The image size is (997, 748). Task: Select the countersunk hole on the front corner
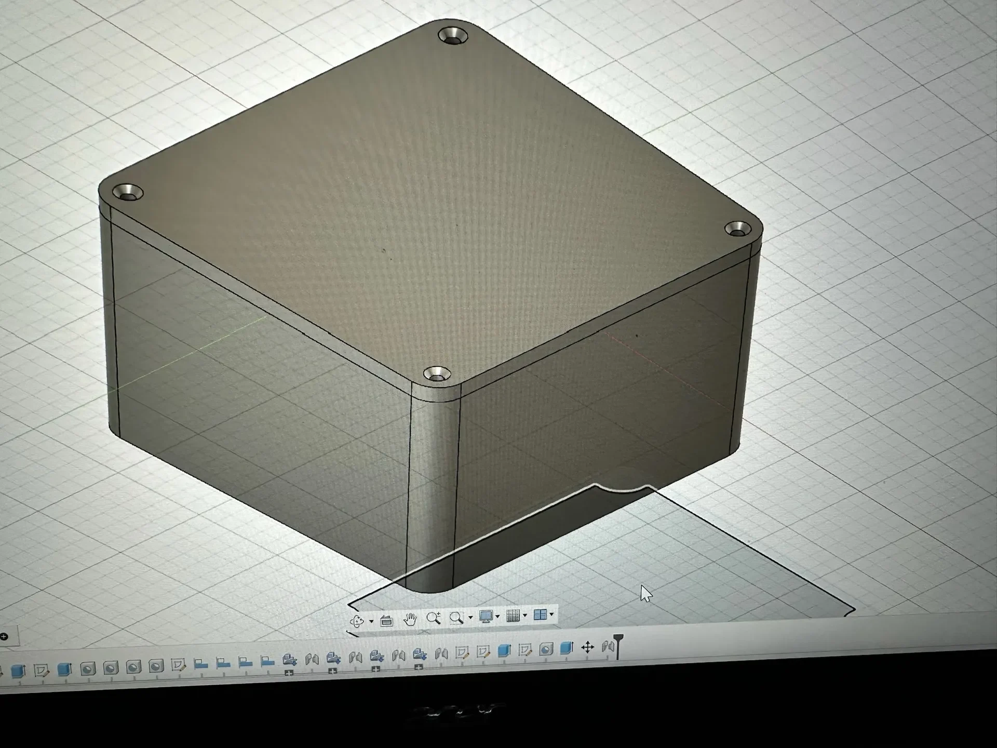click(437, 373)
